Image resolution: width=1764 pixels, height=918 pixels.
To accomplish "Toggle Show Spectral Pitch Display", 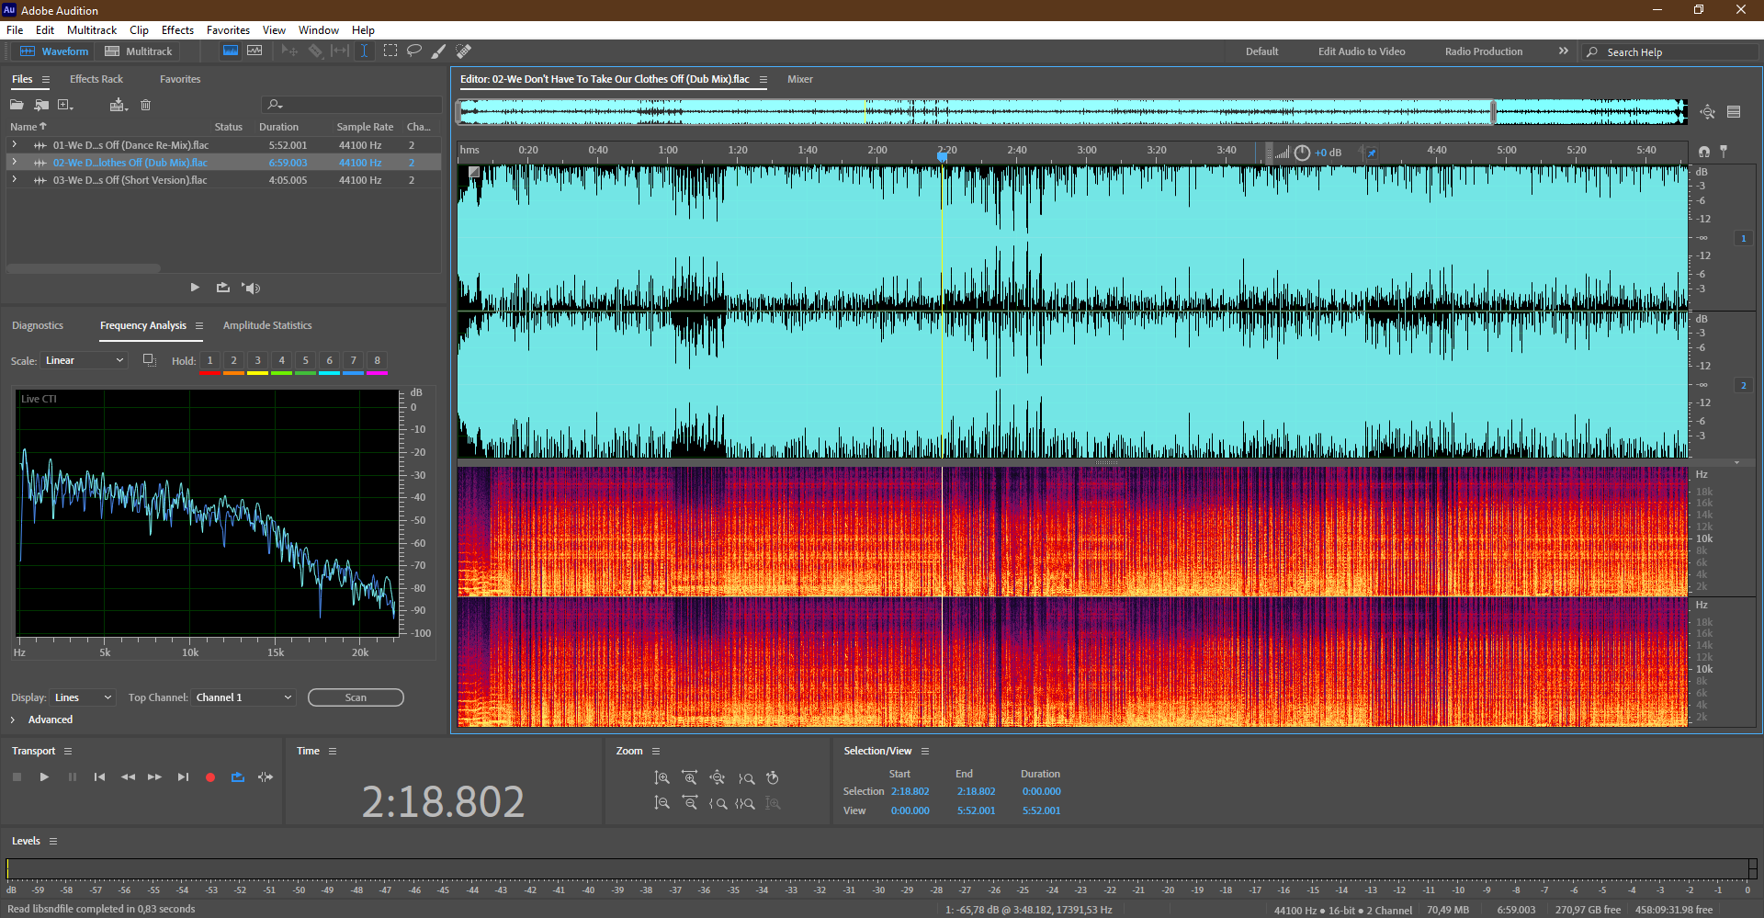I will coord(254,51).
